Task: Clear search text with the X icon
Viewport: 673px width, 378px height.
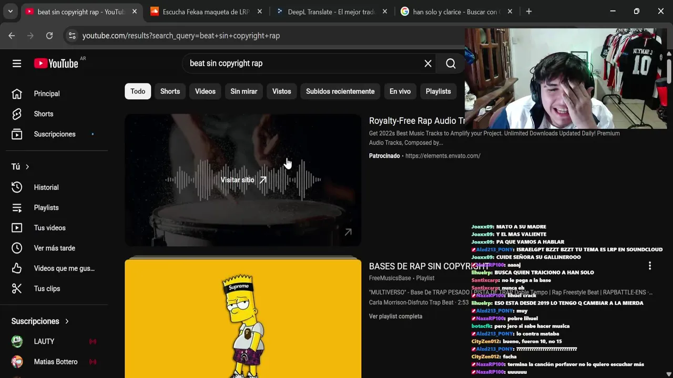Action: 428,64
